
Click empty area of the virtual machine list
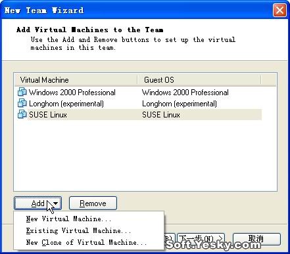(x=145, y=156)
